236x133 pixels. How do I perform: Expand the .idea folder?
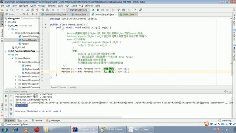pyautogui.click(x=6, y=22)
